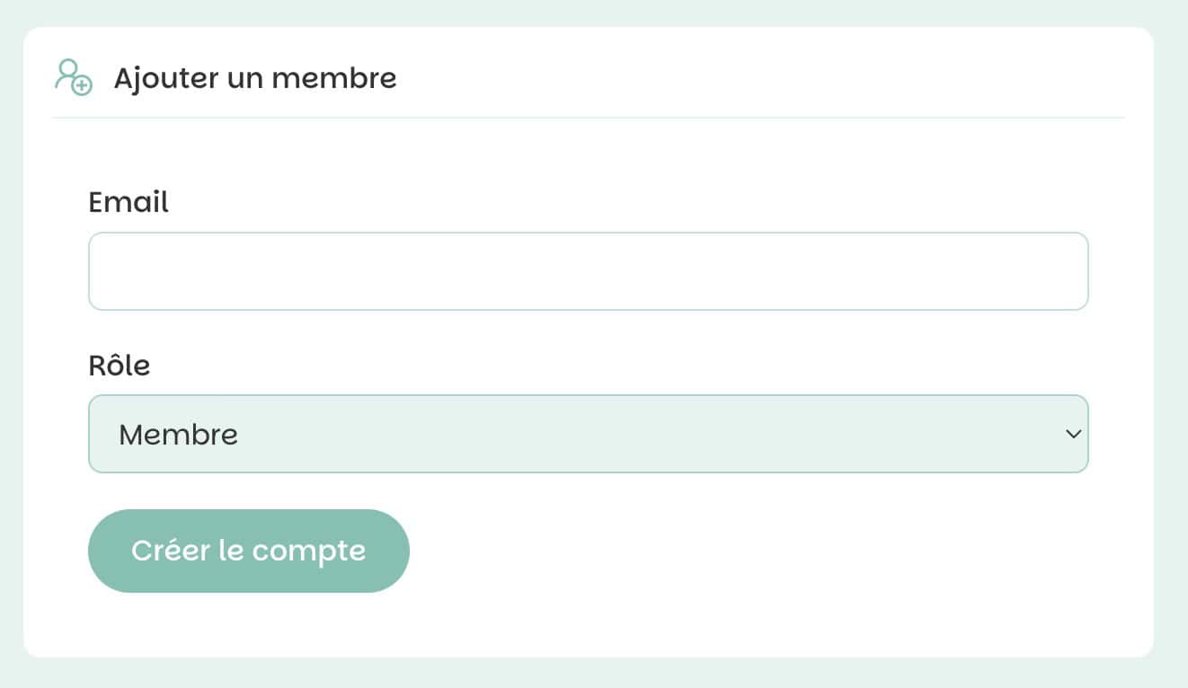Viewport: 1188px width, 688px height.
Task: Click the Créer le compte button
Action: click(x=249, y=551)
